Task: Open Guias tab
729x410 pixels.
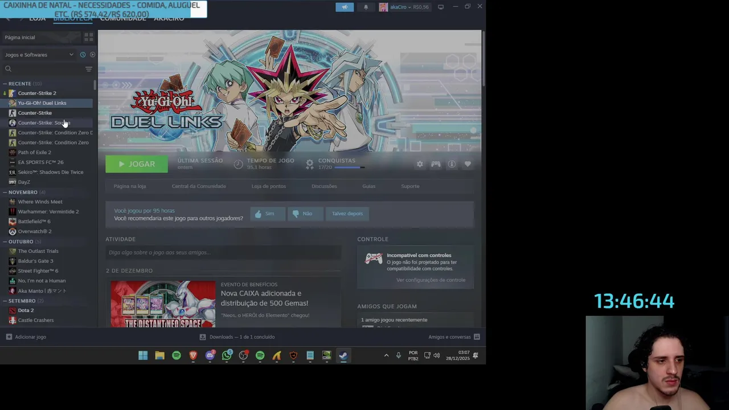Action: (368, 186)
